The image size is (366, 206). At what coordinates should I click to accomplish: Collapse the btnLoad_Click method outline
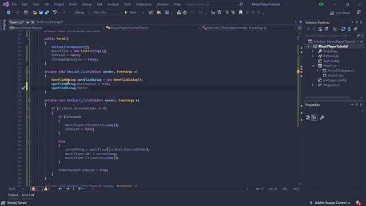29,72
